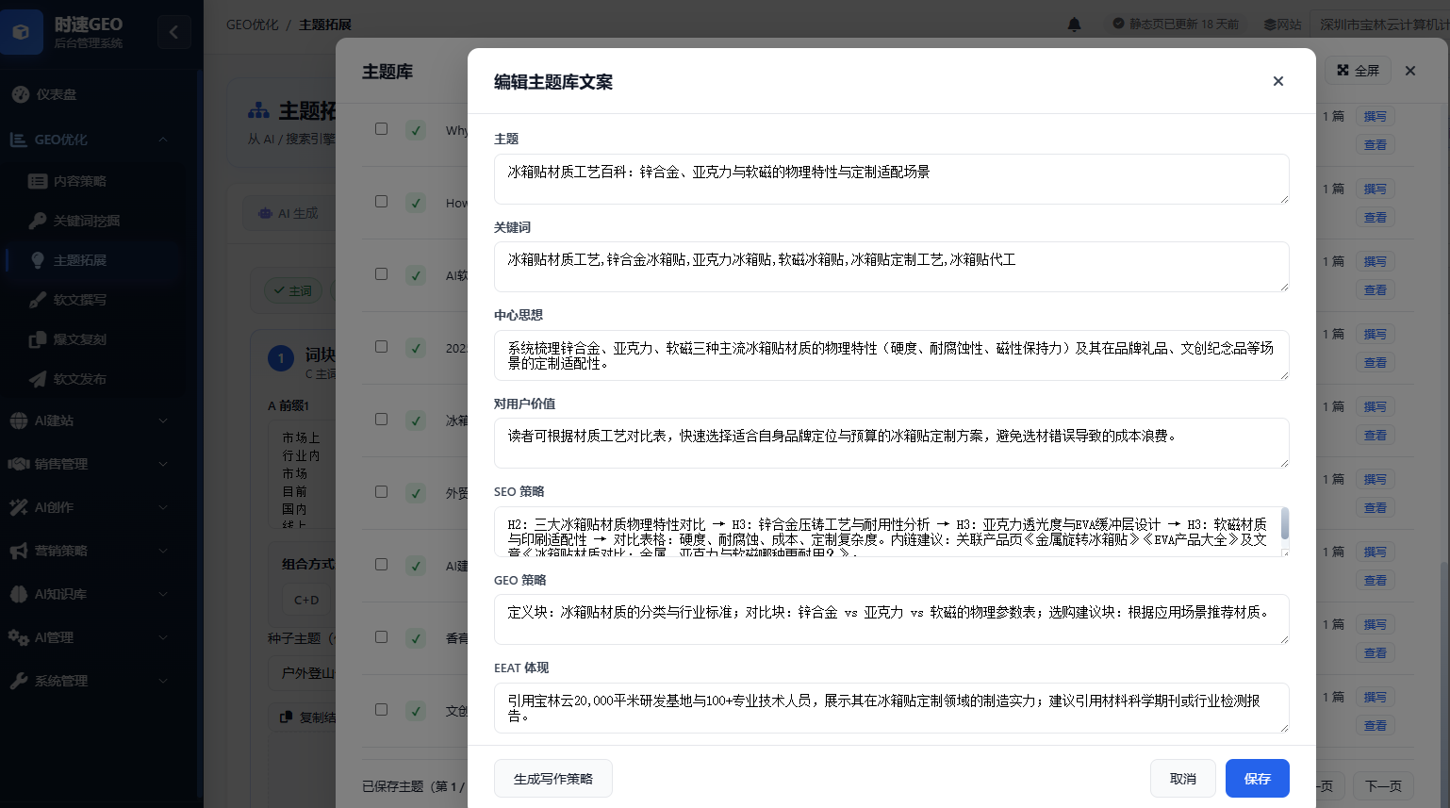The width and height of the screenshot is (1450, 808).
Task: Click into the 主题 text field
Action: [x=891, y=179]
